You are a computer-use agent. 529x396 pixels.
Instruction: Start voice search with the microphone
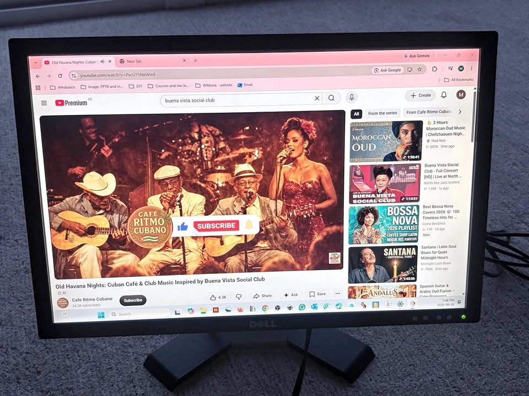tap(352, 97)
